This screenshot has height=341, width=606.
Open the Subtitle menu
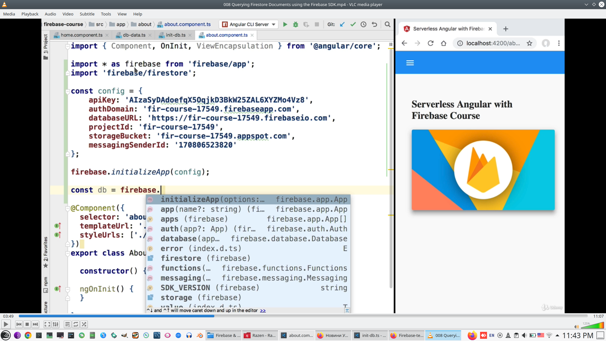87,14
